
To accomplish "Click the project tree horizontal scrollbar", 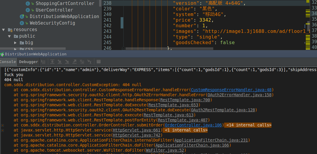I will (33, 49).
